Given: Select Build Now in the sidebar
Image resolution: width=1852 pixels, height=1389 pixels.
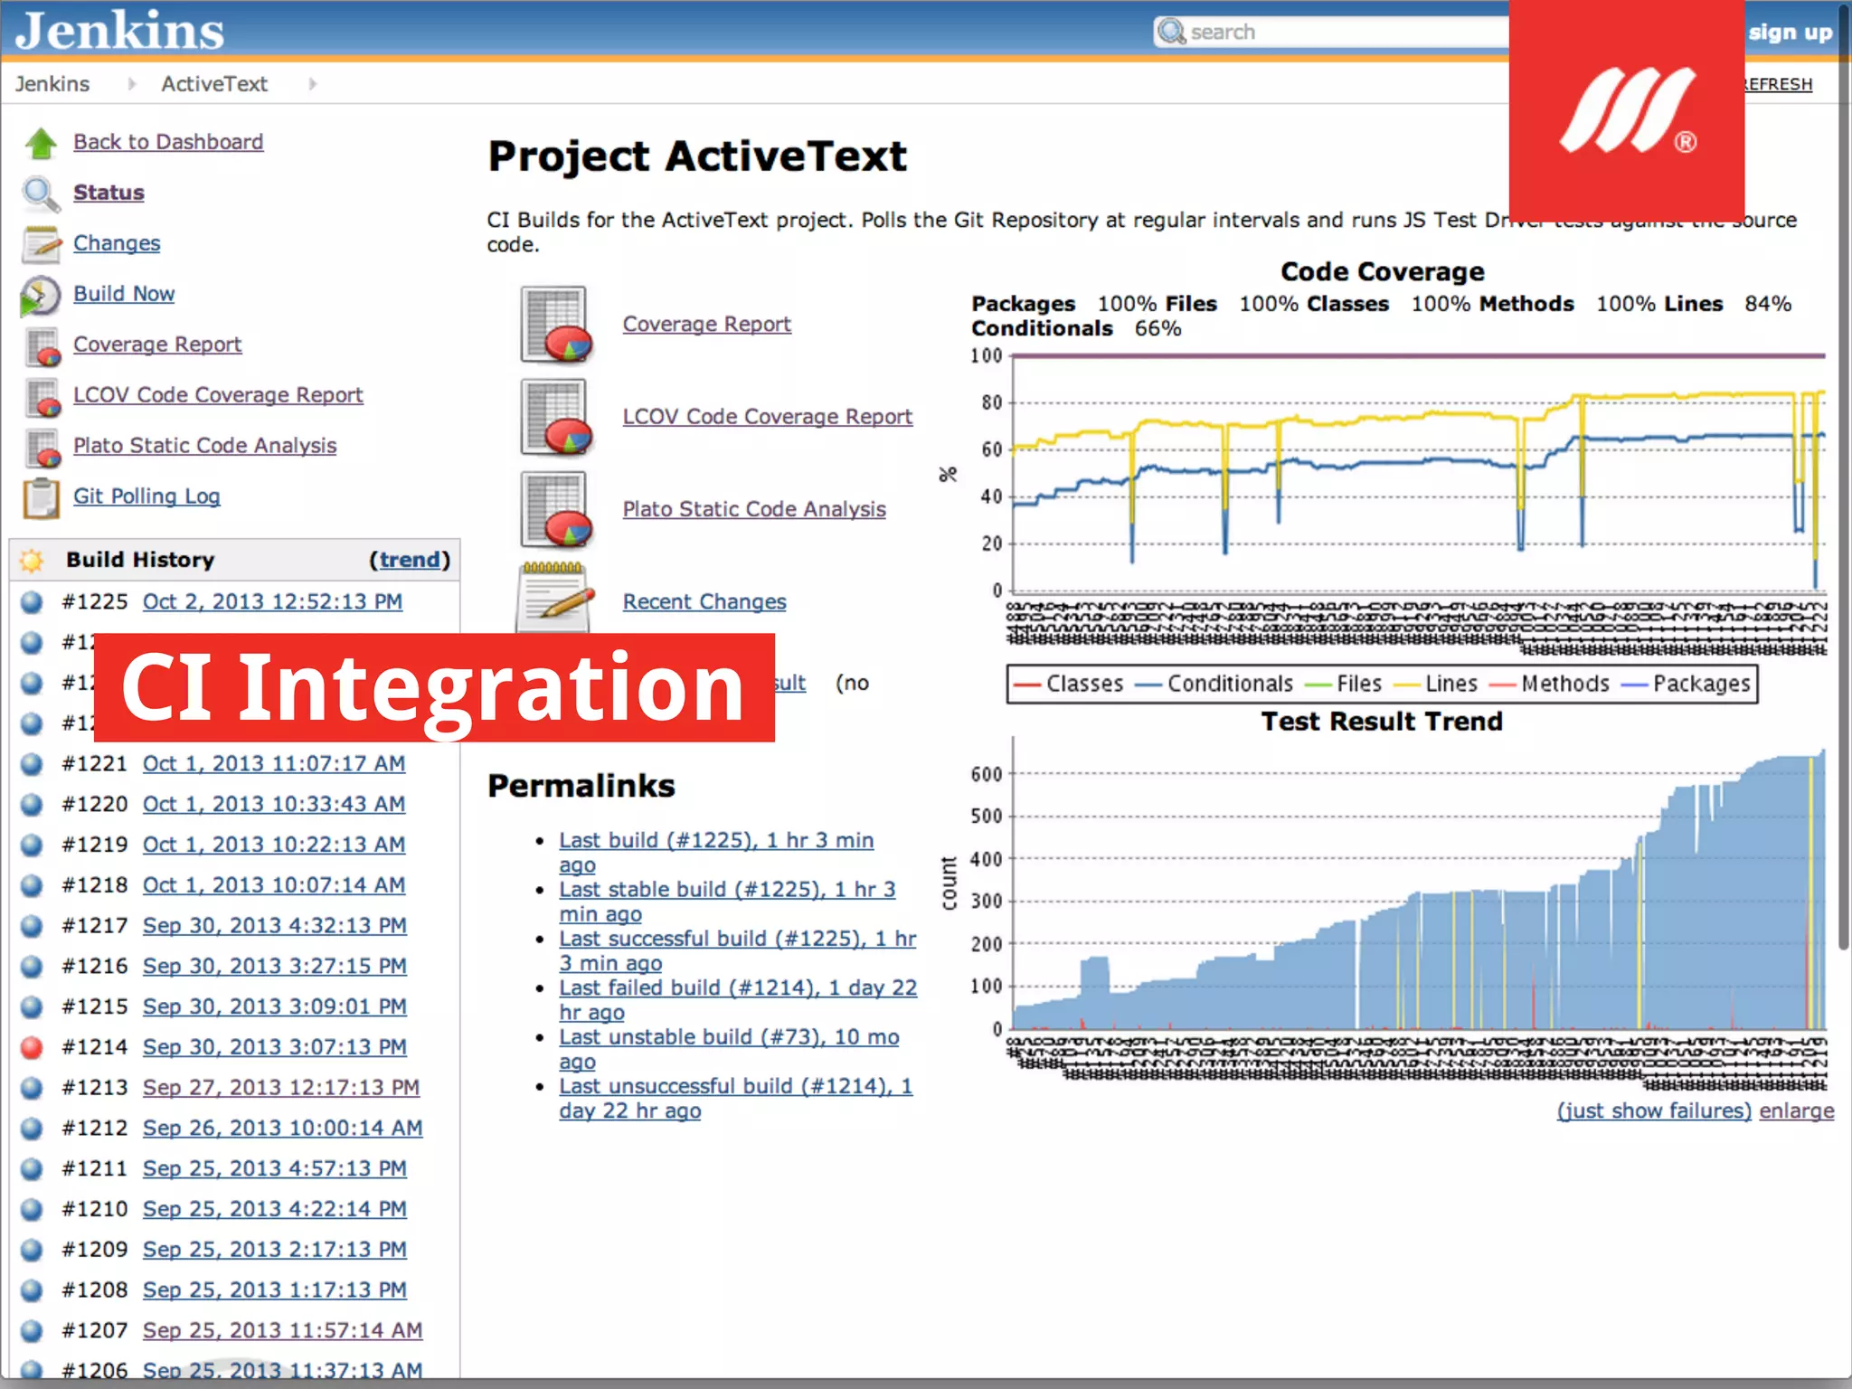Looking at the screenshot, I should [x=124, y=294].
